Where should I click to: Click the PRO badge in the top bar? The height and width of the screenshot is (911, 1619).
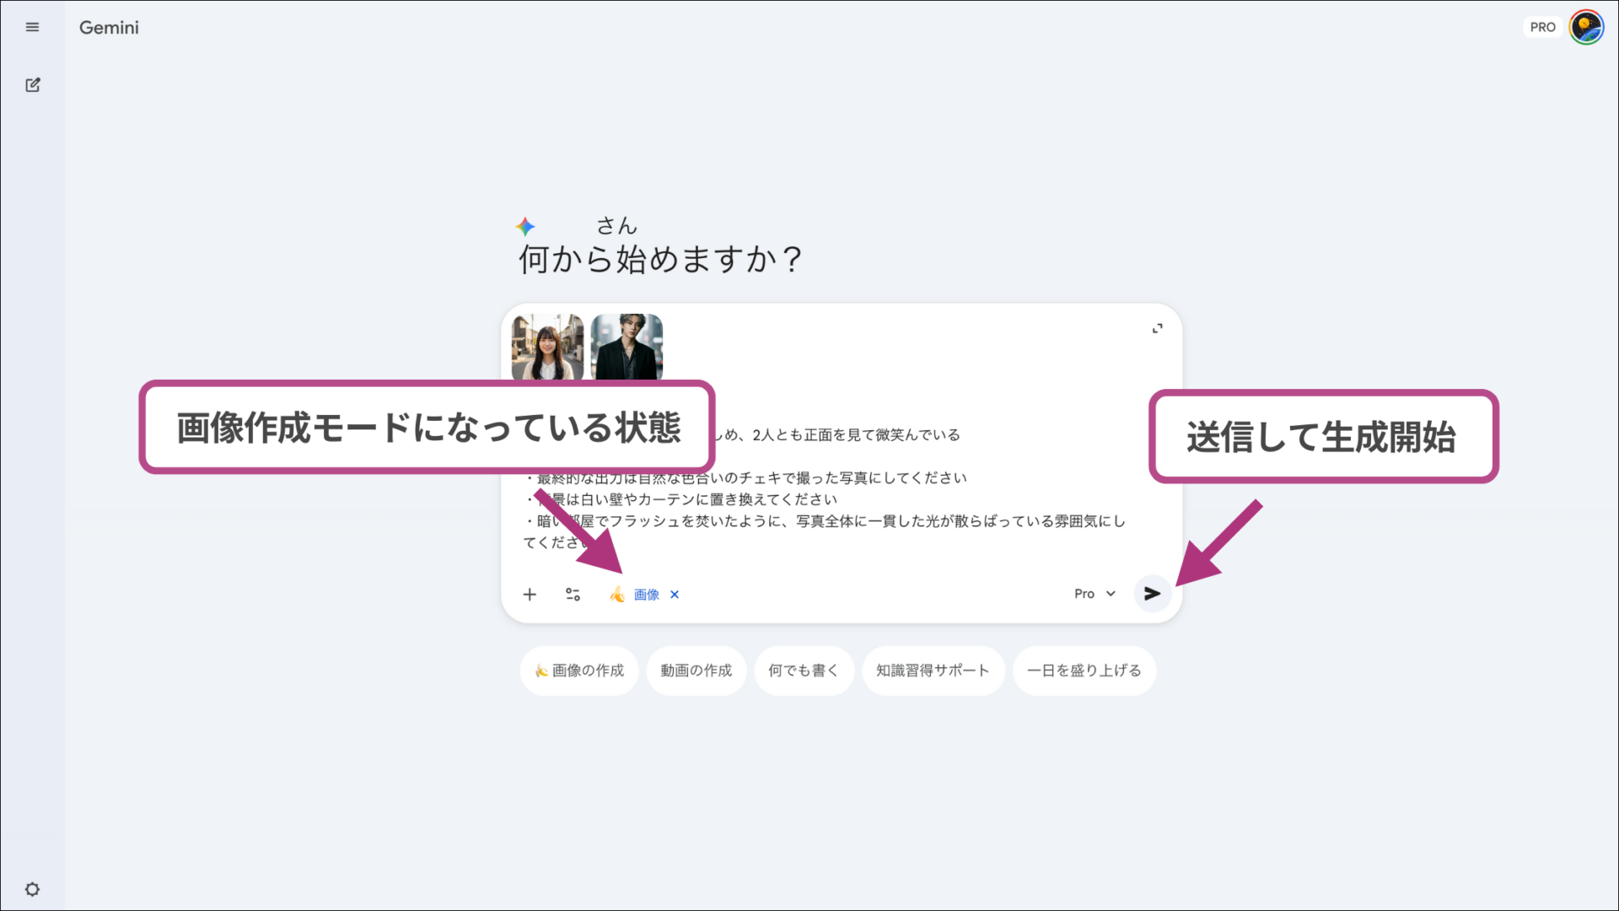(x=1543, y=27)
